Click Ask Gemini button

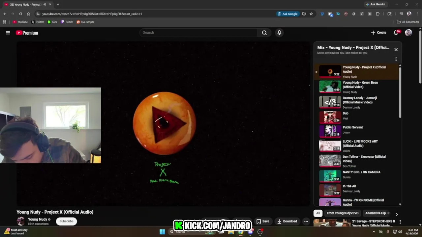coord(376,4)
